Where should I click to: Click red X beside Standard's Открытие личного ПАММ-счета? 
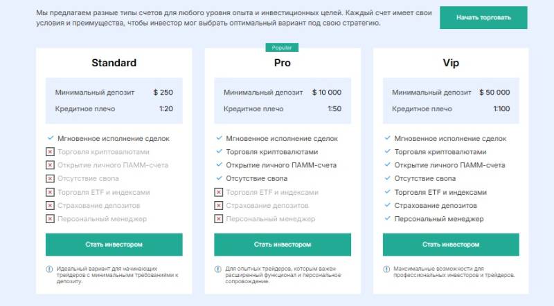click(x=50, y=165)
